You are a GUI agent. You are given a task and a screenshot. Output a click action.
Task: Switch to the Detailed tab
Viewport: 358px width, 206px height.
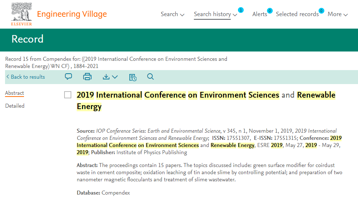point(15,106)
